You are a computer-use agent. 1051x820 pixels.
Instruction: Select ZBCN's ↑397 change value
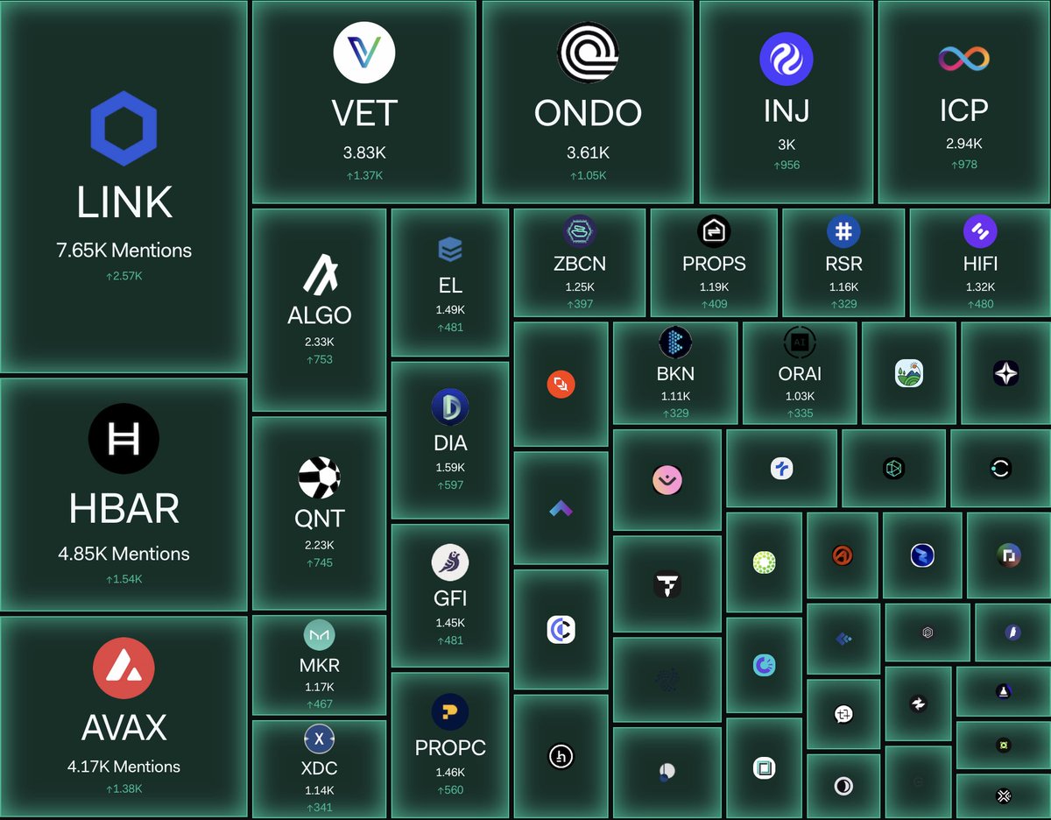[x=580, y=304]
